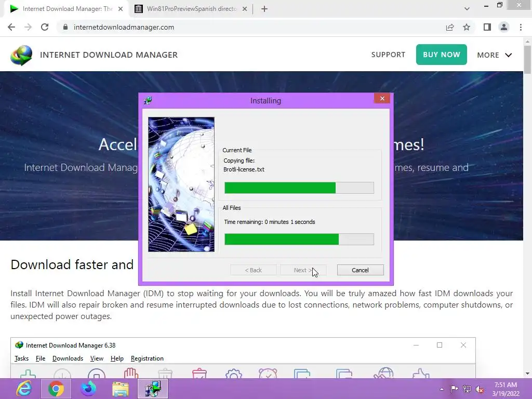Click the Cancel button in the installer
This screenshot has width=532, height=399.
[x=360, y=270]
